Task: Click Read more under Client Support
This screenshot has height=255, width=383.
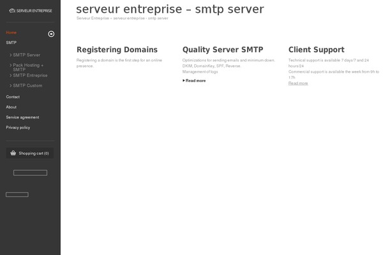Action: (x=298, y=84)
